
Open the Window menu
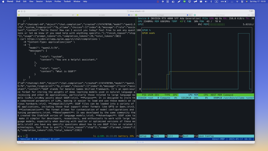[77, 2]
